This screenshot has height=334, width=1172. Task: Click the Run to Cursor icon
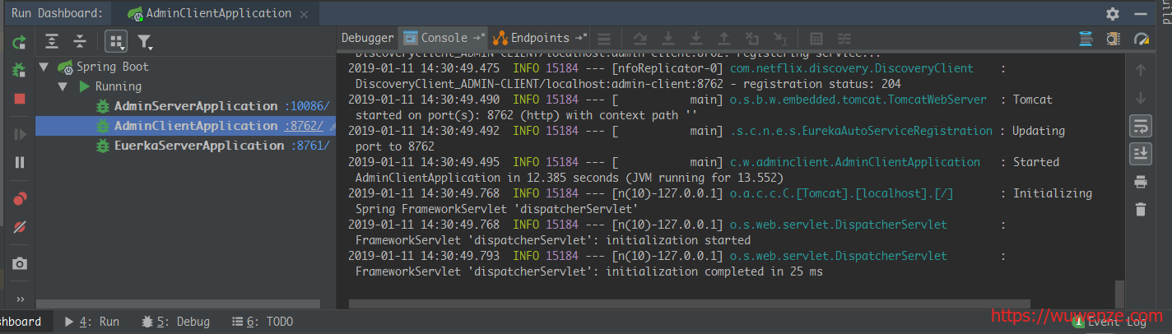point(780,38)
